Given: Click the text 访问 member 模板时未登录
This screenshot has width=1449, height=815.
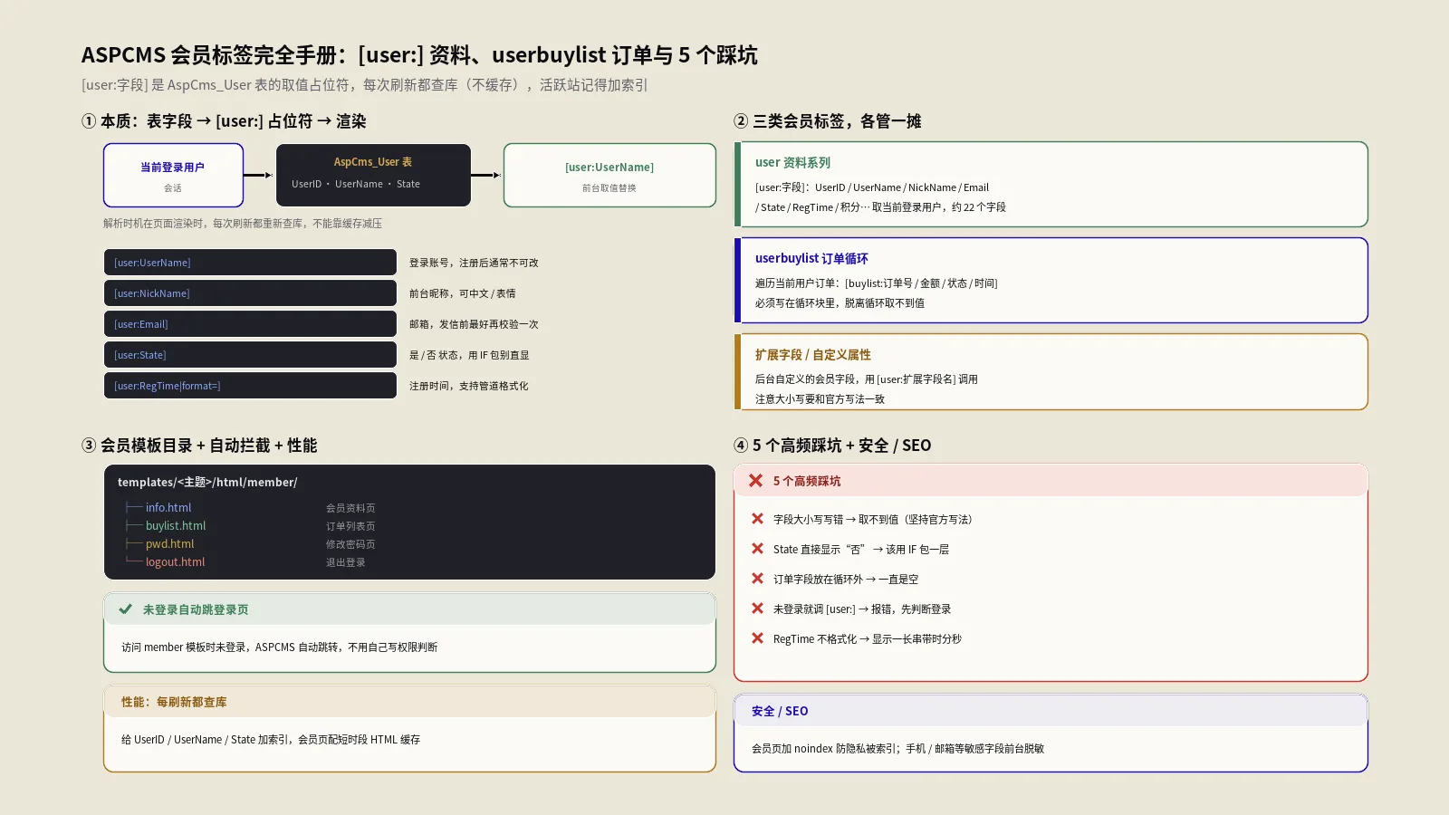Looking at the screenshot, I should [280, 647].
